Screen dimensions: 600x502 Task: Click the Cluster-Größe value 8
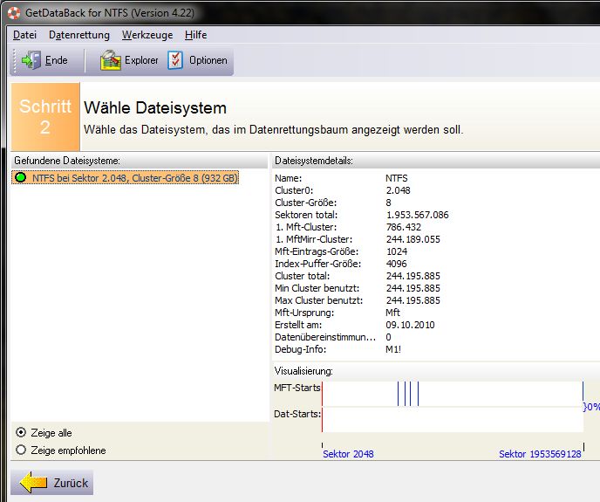388,203
